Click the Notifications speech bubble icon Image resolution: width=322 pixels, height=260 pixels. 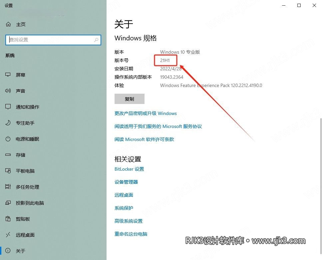tap(8, 107)
